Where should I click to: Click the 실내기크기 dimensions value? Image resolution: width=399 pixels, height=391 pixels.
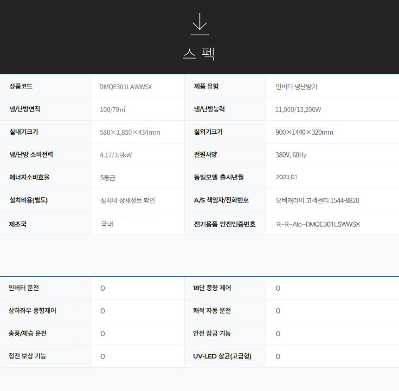130,132
